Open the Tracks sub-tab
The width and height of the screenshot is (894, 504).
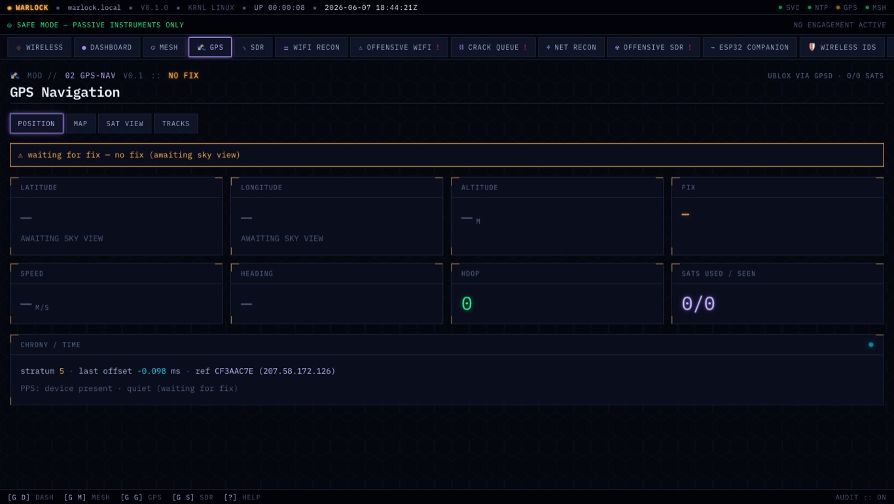175,124
